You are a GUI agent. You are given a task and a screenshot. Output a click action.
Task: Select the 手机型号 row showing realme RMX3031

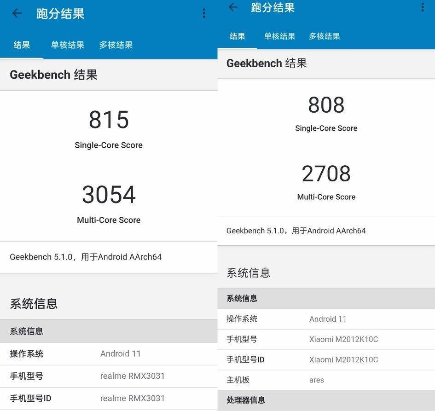pos(109,376)
